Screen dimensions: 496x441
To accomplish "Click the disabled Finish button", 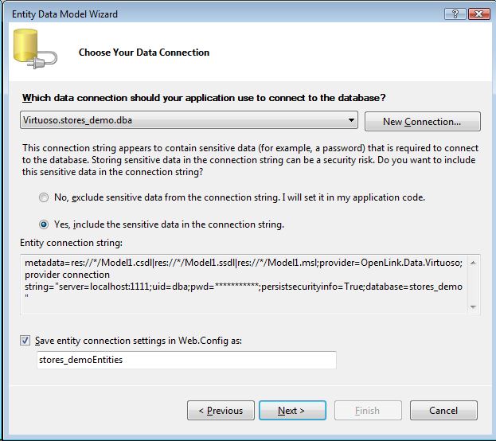I will click(367, 411).
